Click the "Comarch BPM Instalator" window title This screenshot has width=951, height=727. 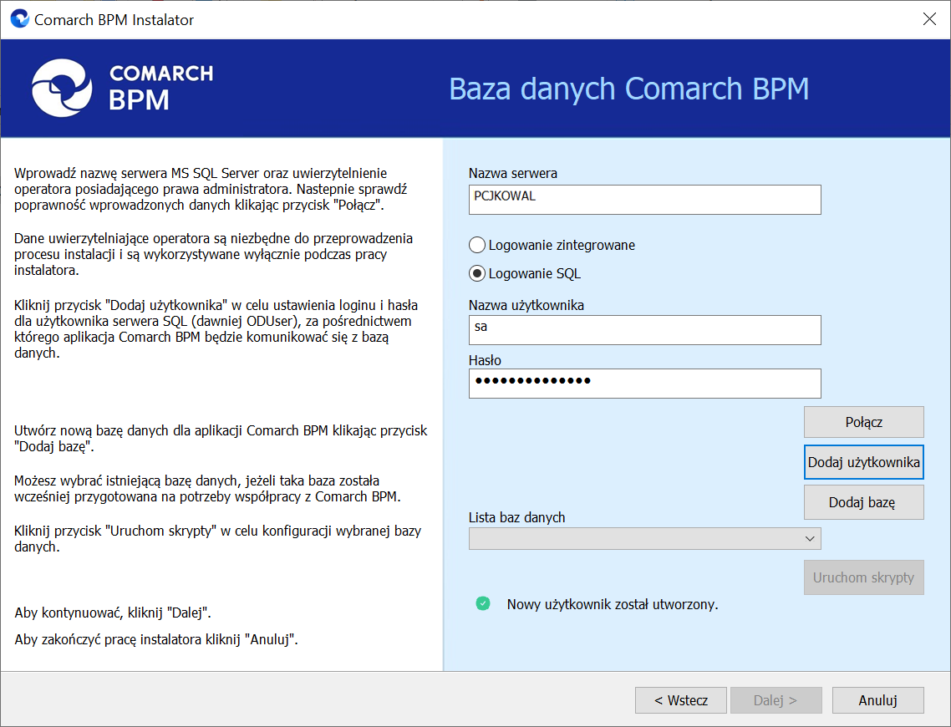[x=114, y=19]
